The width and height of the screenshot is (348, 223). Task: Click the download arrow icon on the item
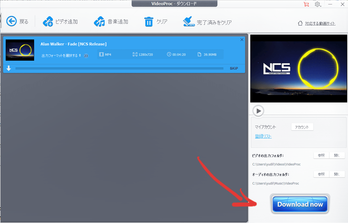point(9,68)
